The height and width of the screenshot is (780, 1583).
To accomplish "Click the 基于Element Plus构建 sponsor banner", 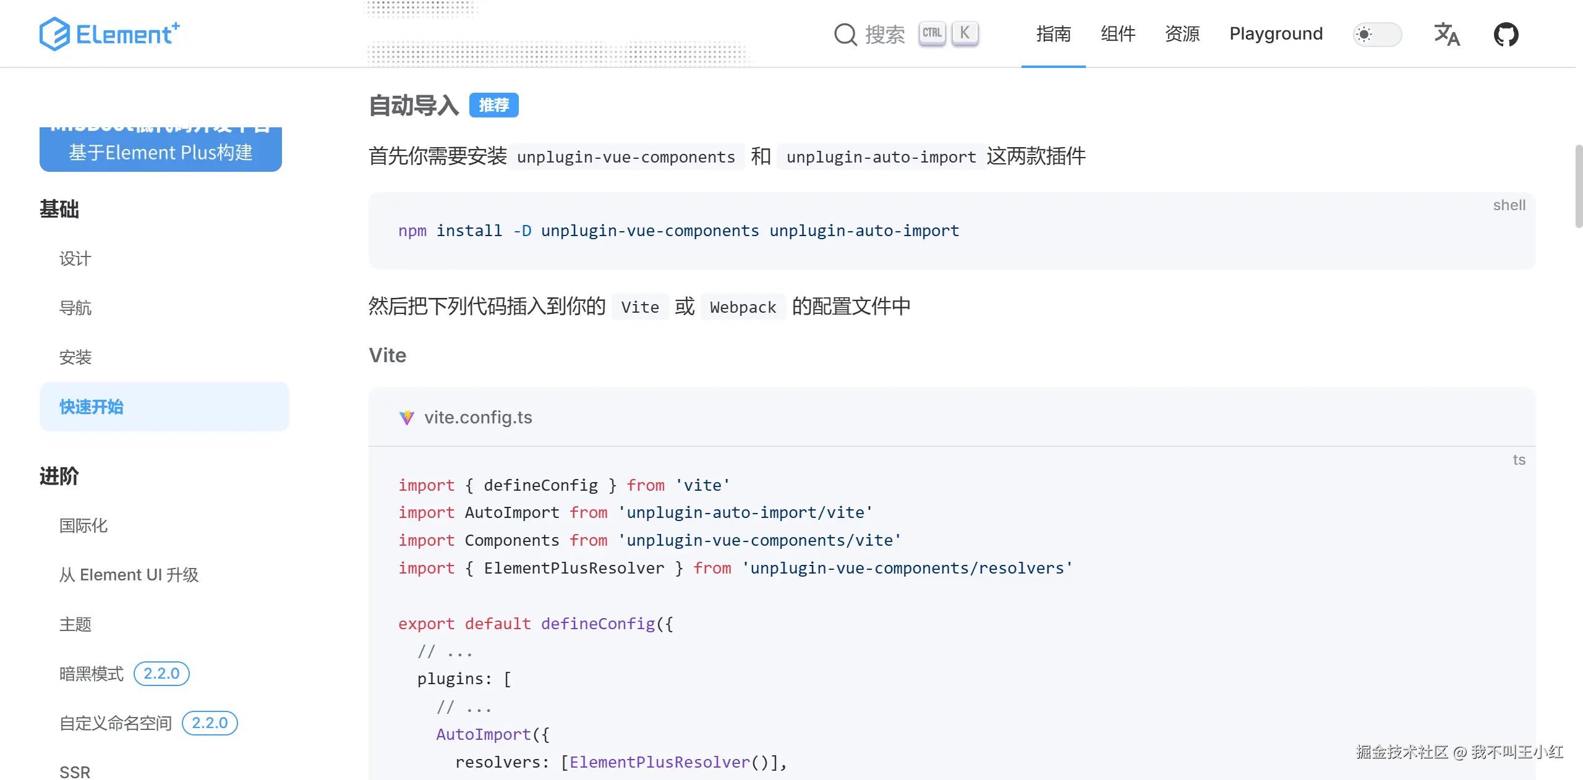I will [x=160, y=150].
